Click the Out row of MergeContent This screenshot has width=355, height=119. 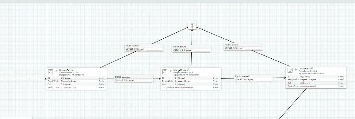point(191,84)
